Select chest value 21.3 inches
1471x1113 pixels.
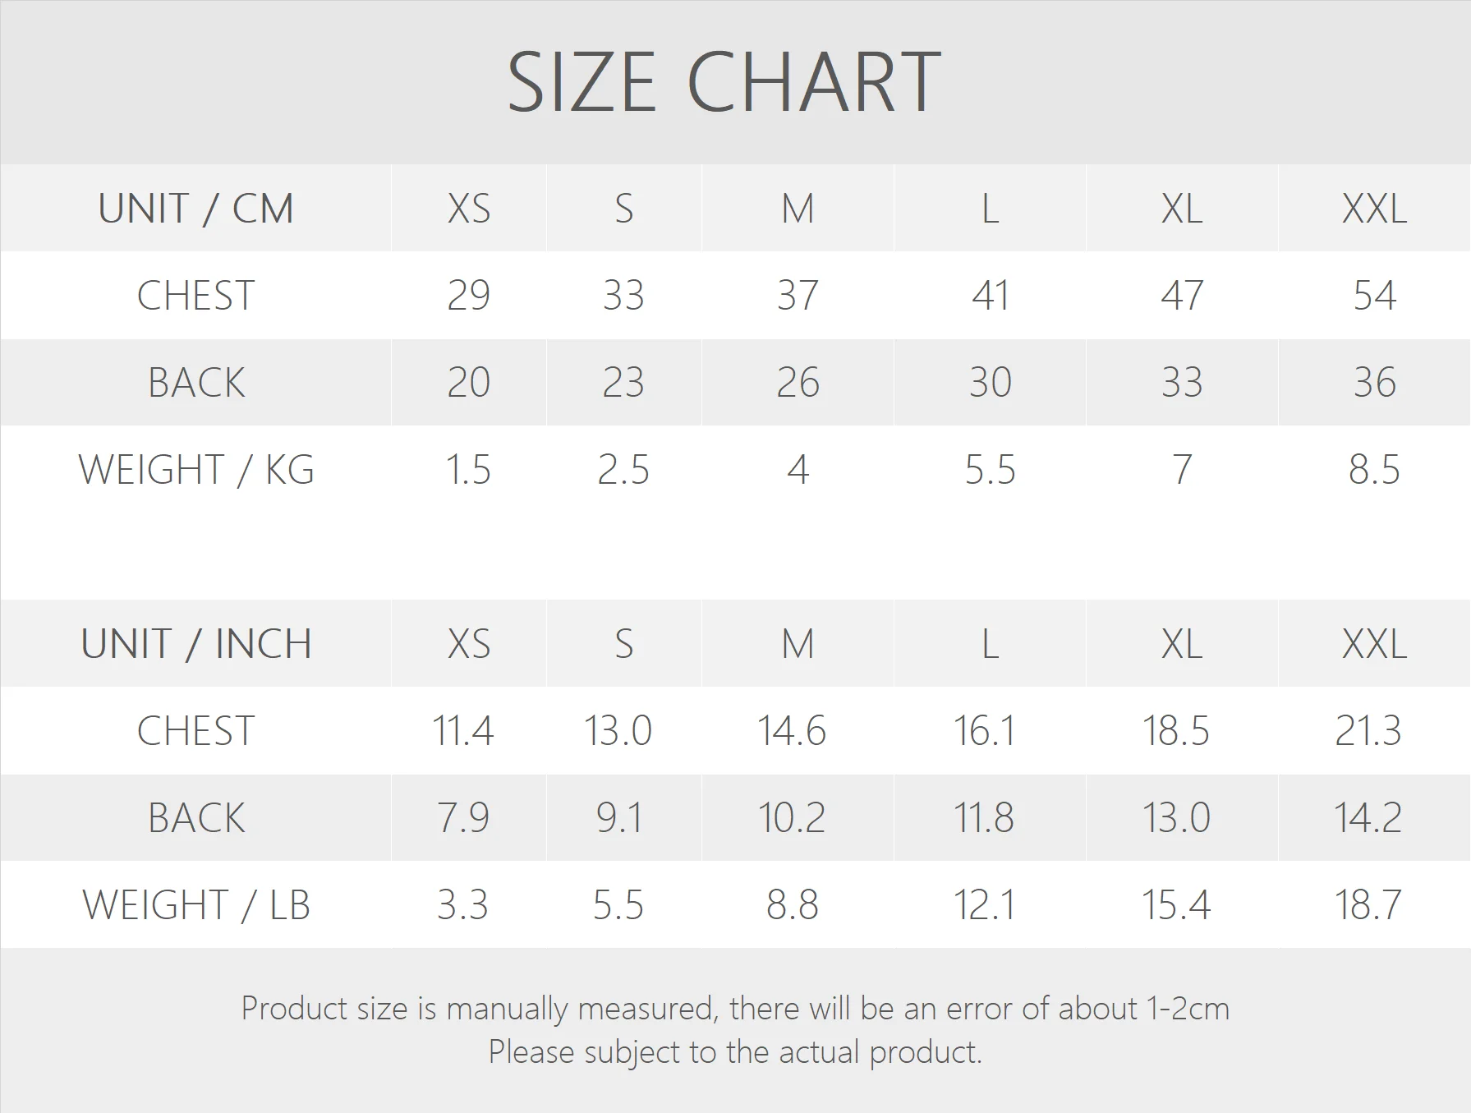point(1368,731)
